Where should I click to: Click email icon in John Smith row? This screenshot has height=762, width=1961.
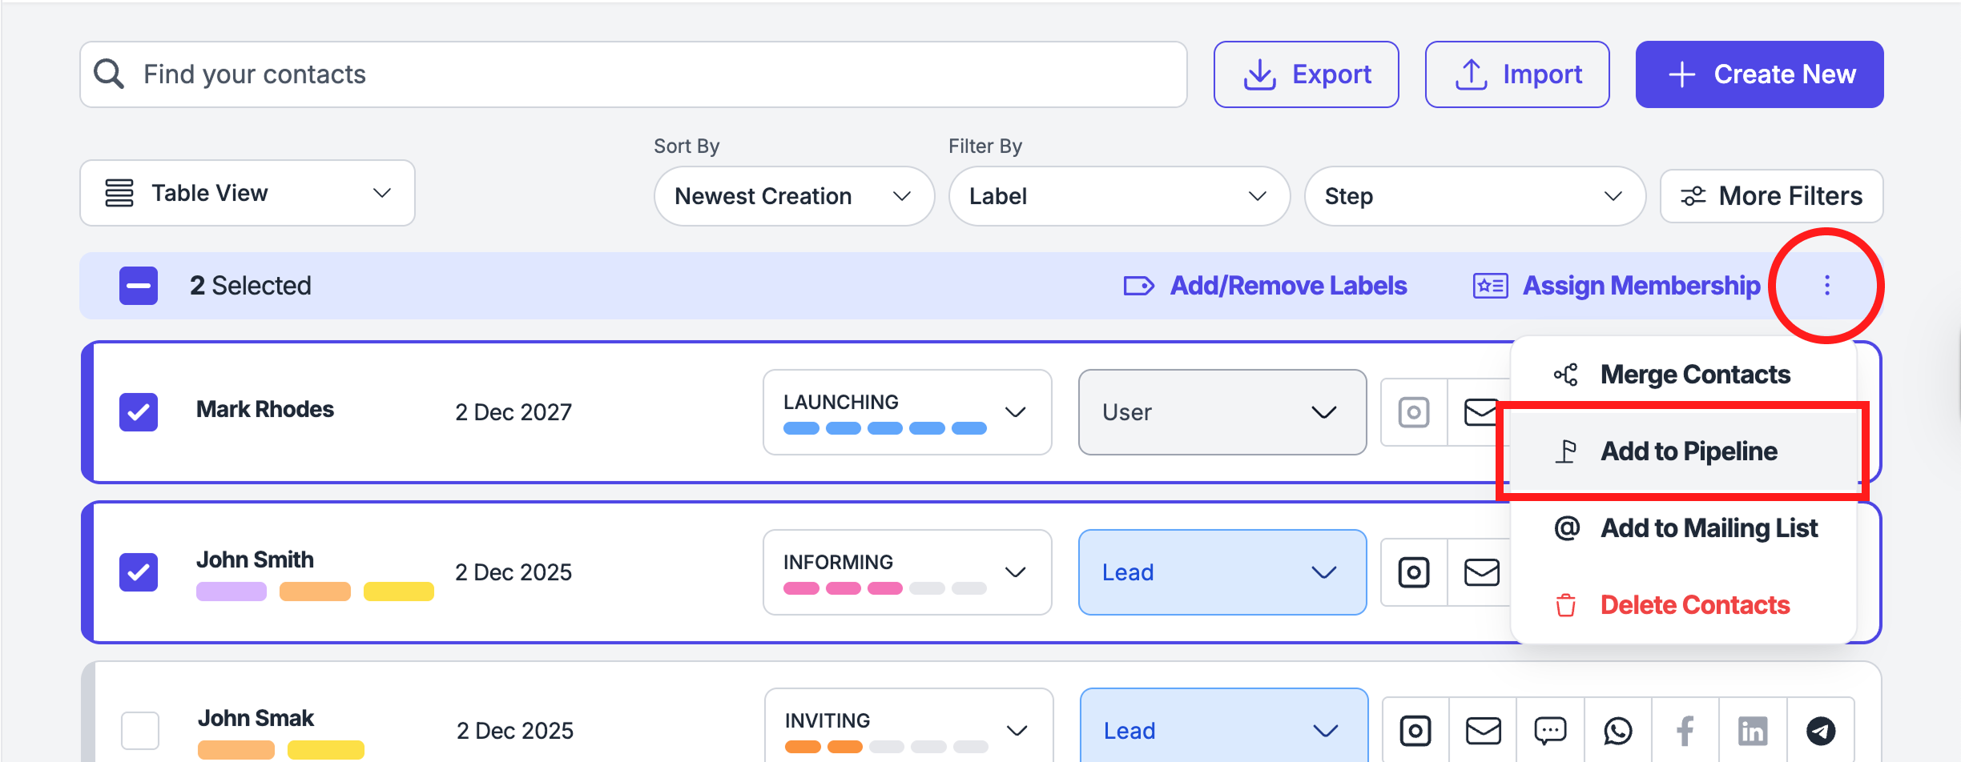coord(1481,572)
